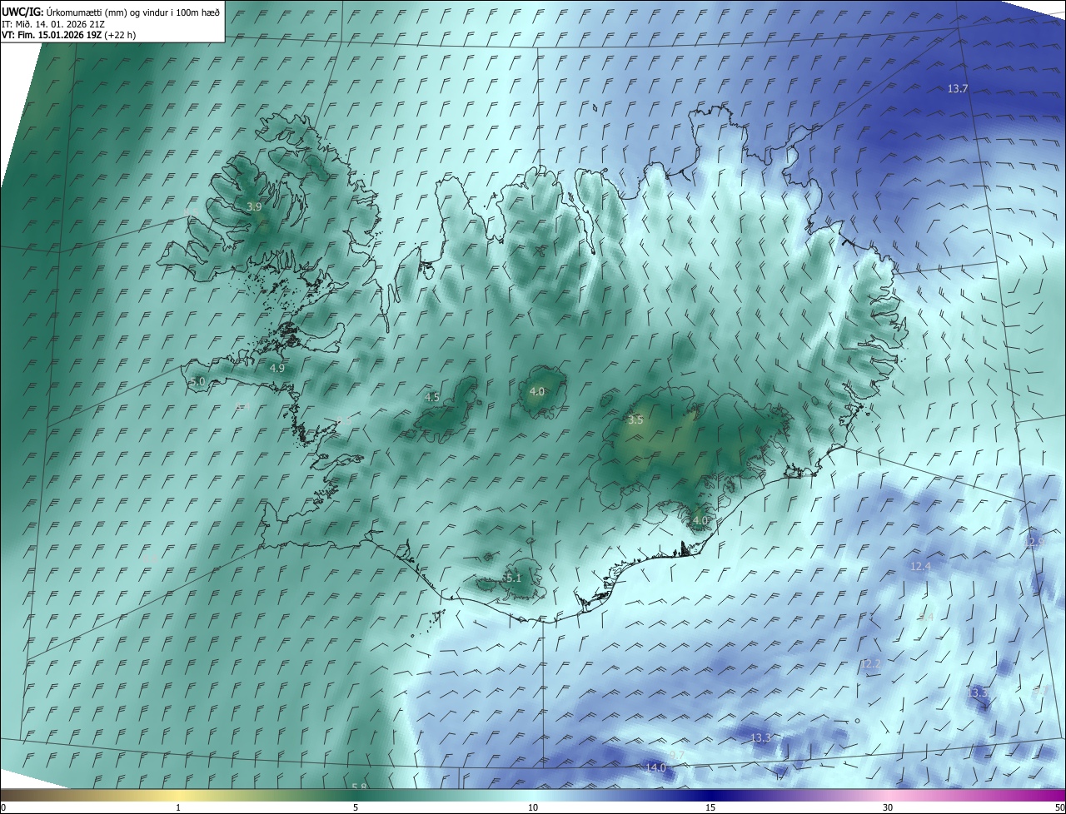Click the 5.1 value label
Image resolution: width=1066 pixels, height=814 pixels.
pyautogui.click(x=513, y=578)
